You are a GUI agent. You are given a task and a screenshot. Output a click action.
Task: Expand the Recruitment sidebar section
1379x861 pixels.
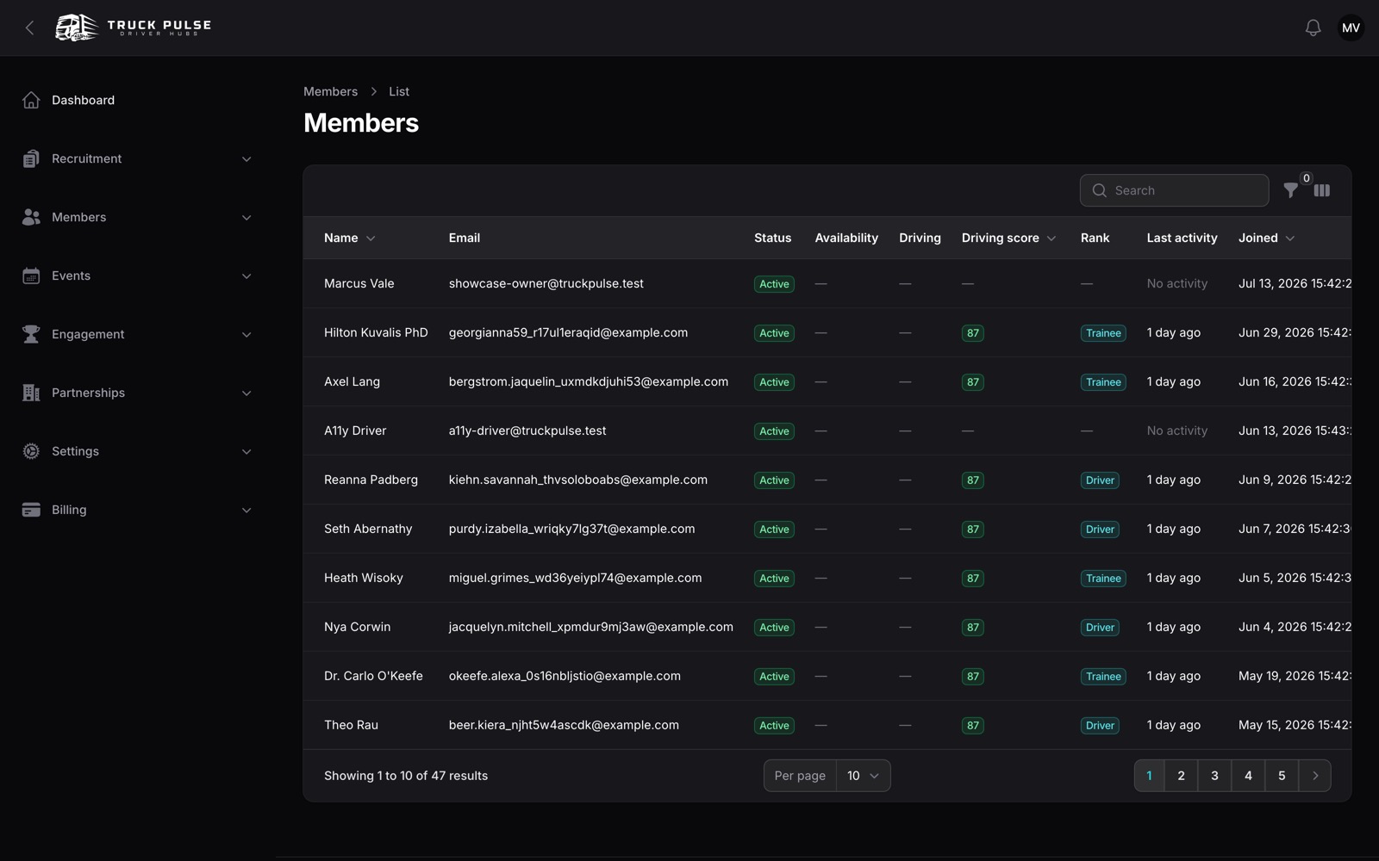[246, 158]
